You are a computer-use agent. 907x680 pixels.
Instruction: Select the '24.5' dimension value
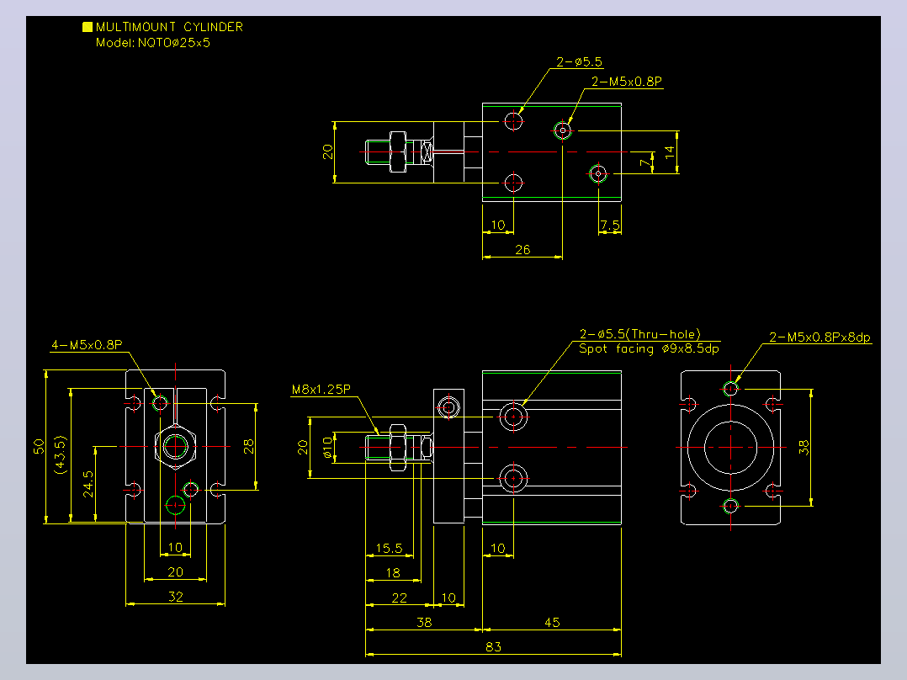point(88,484)
